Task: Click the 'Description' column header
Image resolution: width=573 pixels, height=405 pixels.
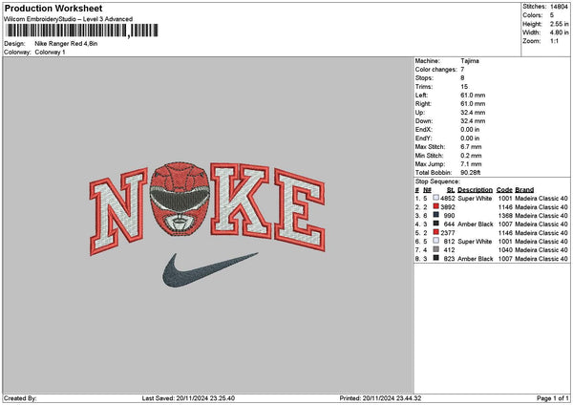Action: point(475,190)
